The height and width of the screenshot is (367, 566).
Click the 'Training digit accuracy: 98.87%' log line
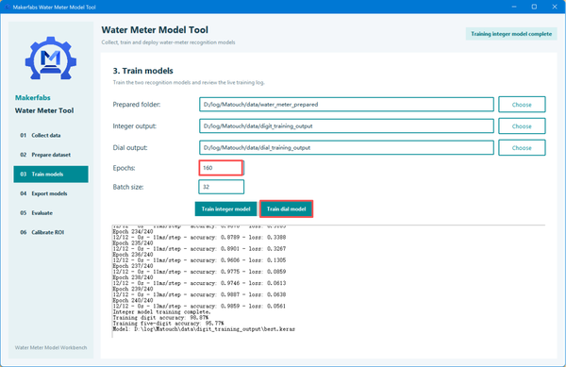click(x=160, y=318)
